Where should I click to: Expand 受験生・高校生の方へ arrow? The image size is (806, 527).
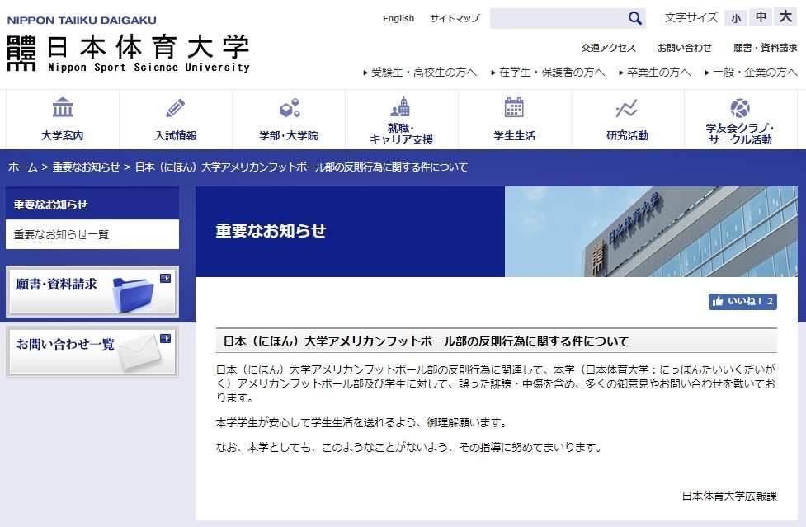click(x=363, y=73)
